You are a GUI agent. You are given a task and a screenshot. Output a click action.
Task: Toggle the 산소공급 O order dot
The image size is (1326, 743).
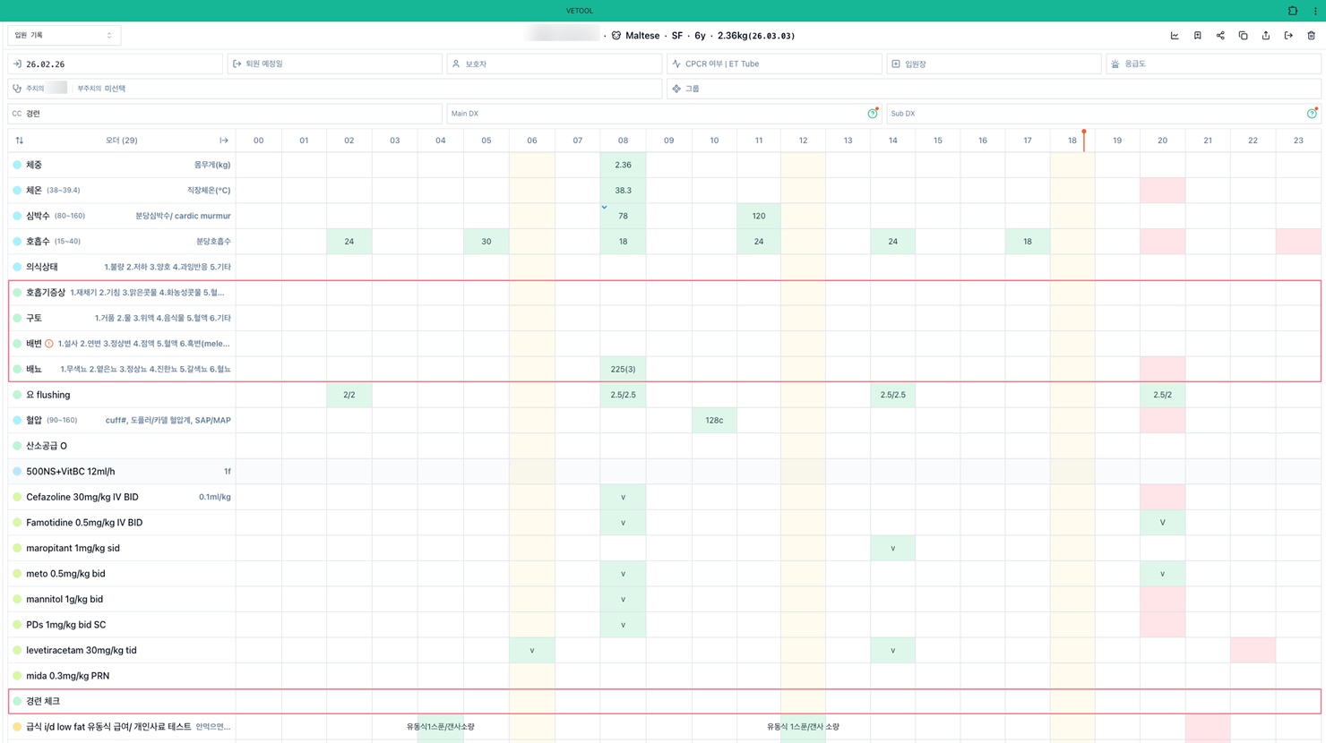point(17,446)
